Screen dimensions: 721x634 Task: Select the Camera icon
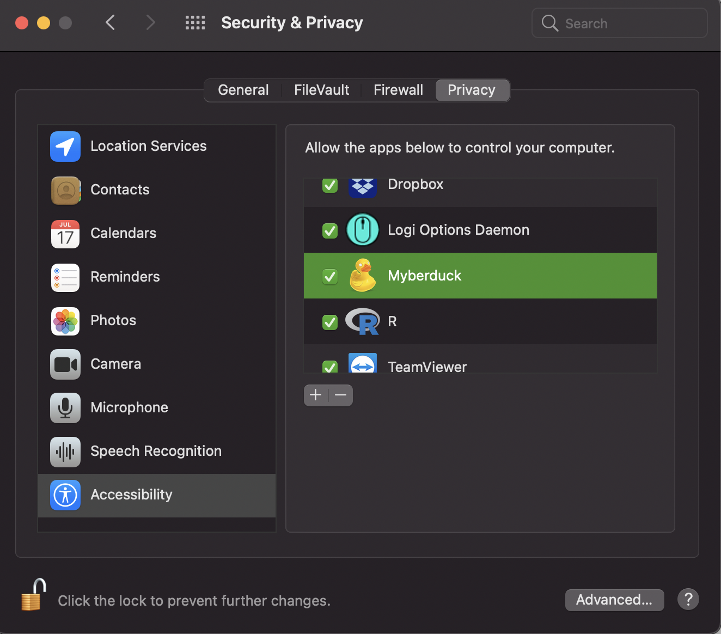pos(65,364)
